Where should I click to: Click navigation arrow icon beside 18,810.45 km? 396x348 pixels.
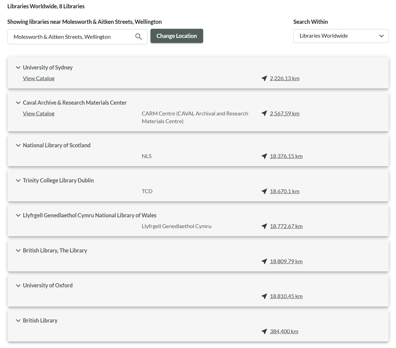coord(264,296)
